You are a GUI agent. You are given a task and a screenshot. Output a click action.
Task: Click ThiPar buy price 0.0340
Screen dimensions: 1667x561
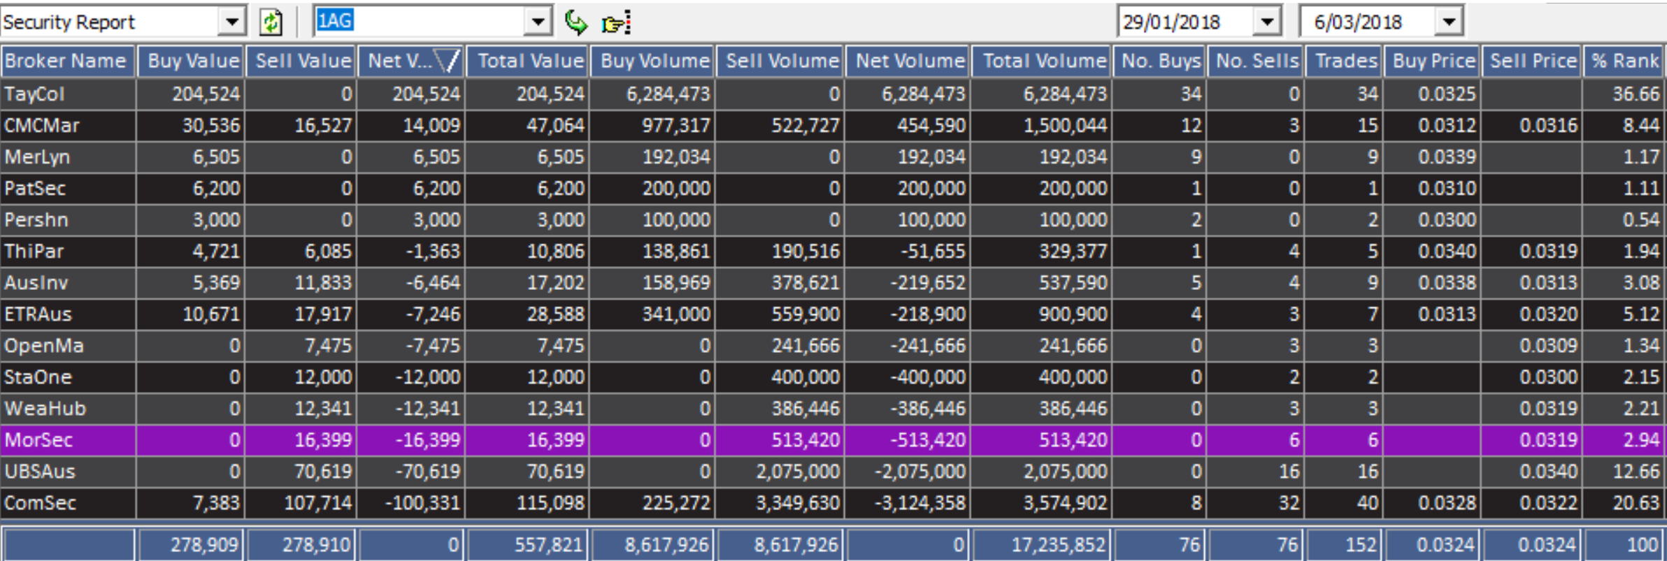click(1447, 251)
